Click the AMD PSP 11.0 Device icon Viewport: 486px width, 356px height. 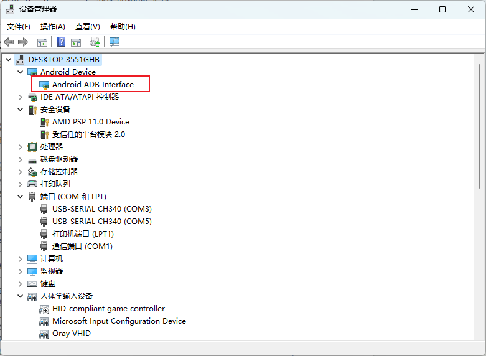coord(45,122)
